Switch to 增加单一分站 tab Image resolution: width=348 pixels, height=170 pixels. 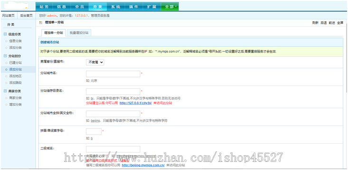point(54,33)
